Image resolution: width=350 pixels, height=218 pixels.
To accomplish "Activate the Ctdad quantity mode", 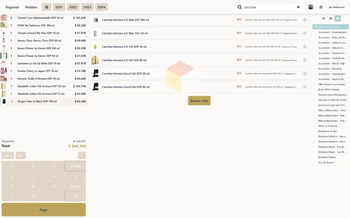I will (75, 166).
